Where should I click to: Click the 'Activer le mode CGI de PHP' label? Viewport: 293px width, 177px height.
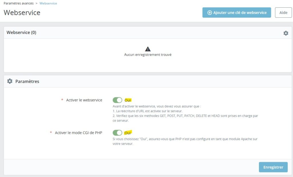coord(78,133)
